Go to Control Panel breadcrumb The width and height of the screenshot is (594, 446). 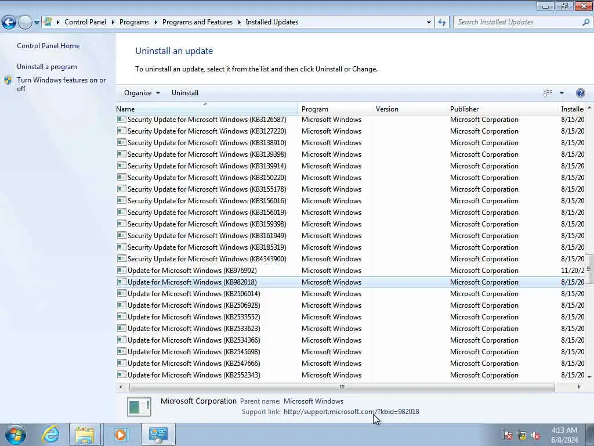[85, 22]
